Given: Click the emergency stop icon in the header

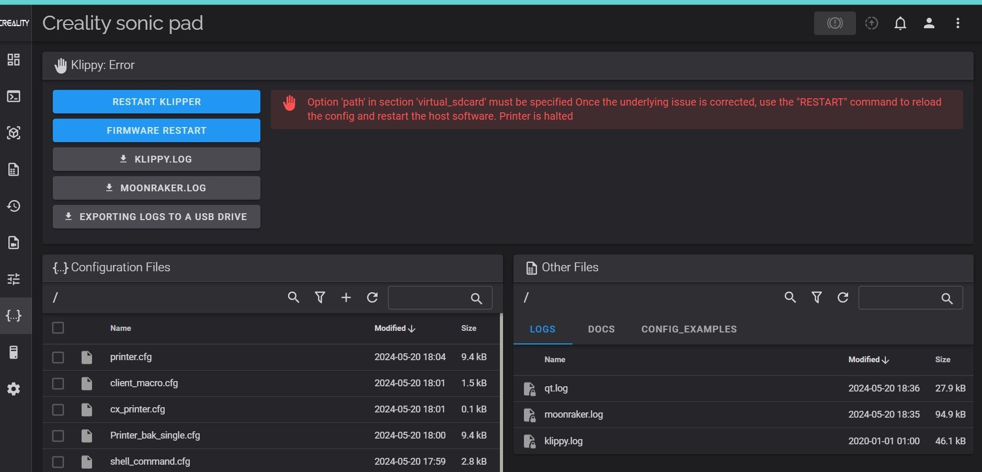Looking at the screenshot, I should click(x=835, y=23).
